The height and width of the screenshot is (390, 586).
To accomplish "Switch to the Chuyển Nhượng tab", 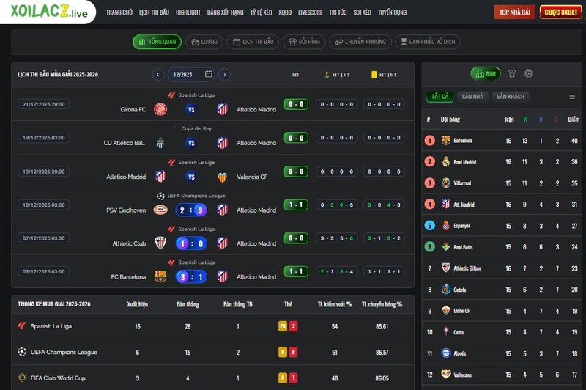I will coord(360,42).
